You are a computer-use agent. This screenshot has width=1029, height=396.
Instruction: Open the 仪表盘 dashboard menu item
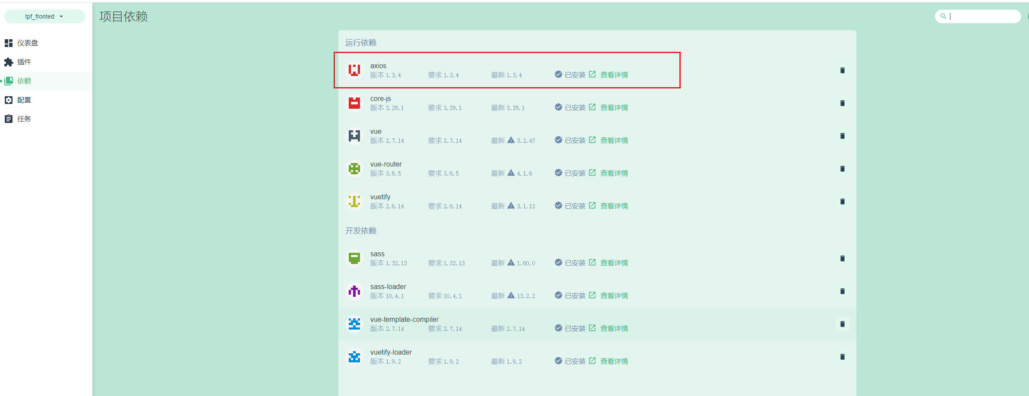tap(27, 43)
